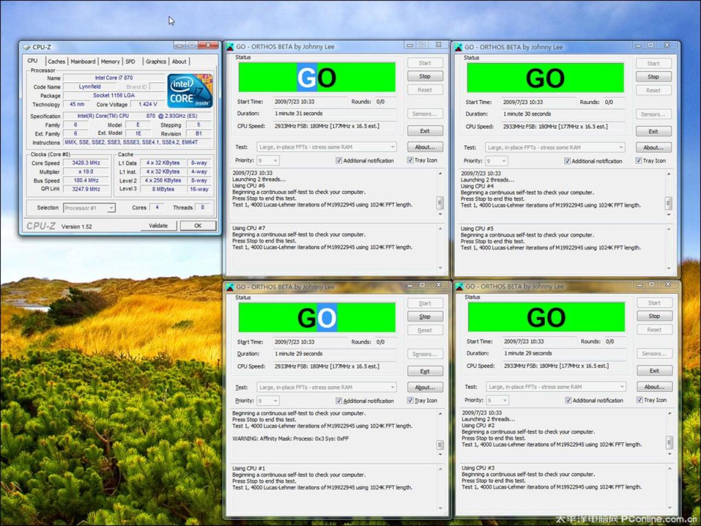
Task: Stop the ORTHOS test using CPU #1
Action: tap(425, 317)
